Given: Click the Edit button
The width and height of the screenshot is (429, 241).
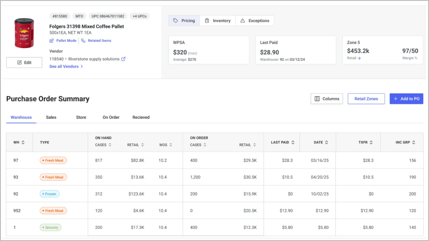Looking at the screenshot, I should [x=24, y=62].
